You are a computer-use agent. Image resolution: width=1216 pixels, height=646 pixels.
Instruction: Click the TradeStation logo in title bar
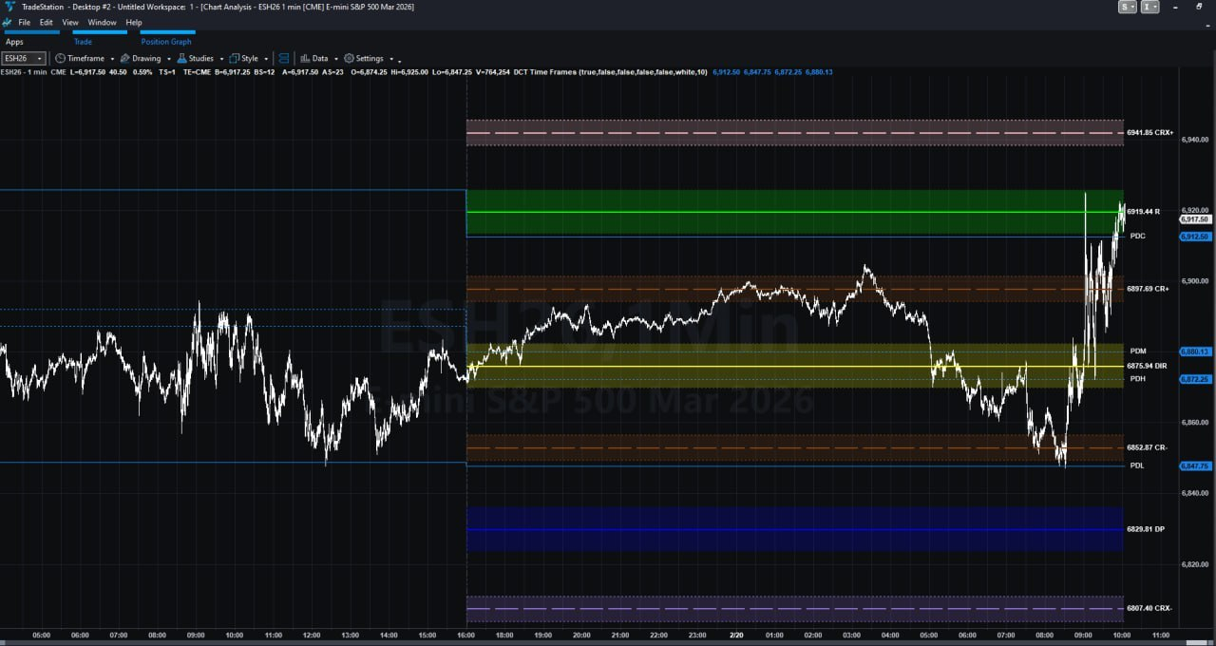point(9,7)
